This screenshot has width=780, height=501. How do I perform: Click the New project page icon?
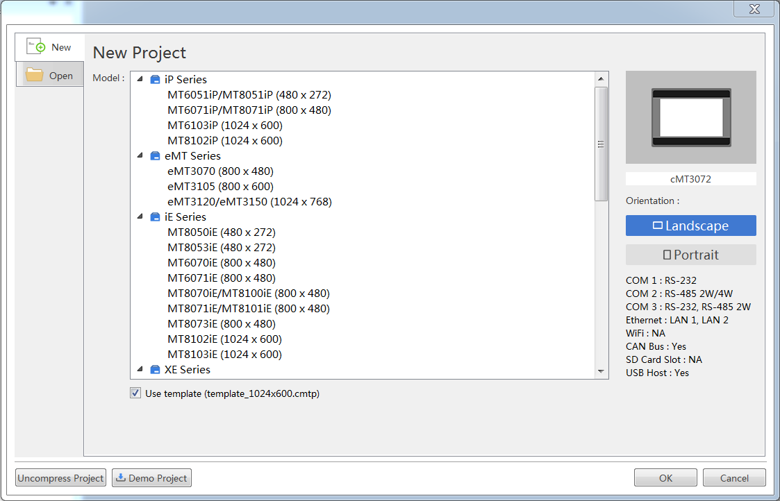(36, 46)
